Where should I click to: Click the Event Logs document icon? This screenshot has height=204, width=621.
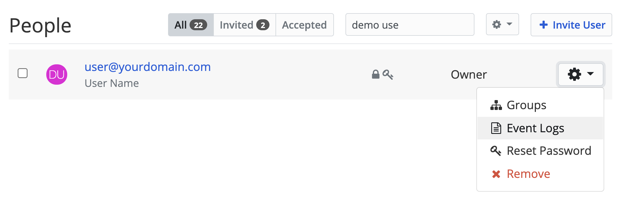tap(496, 128)
